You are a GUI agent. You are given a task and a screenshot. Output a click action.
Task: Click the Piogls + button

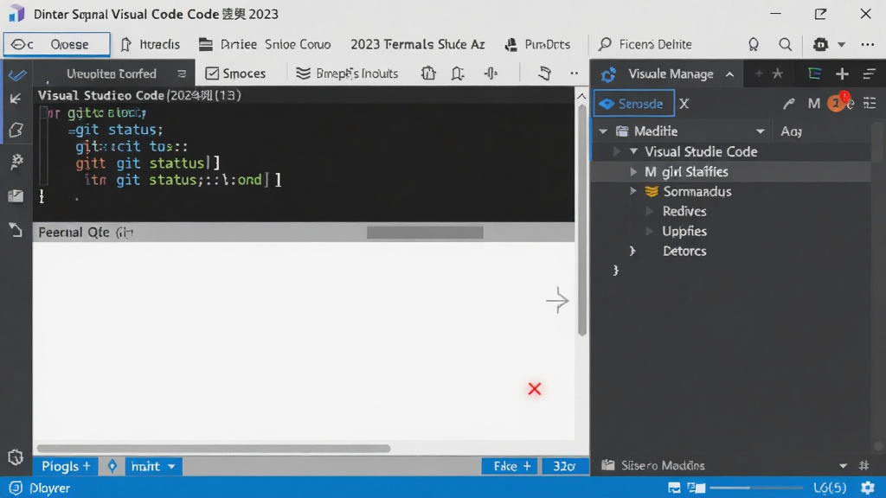[x=66, y=466]
